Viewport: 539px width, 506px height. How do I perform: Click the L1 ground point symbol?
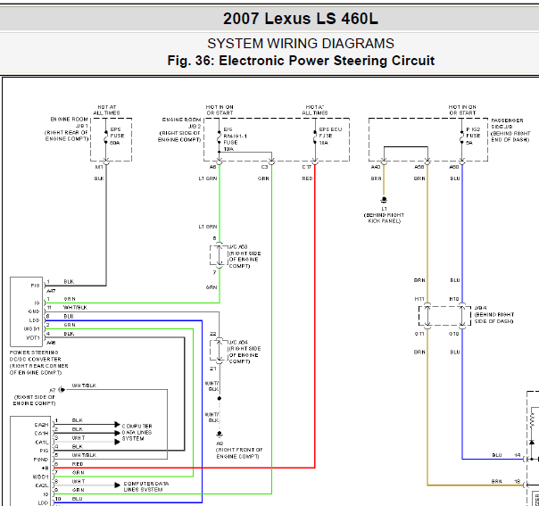tap(384, 200)
